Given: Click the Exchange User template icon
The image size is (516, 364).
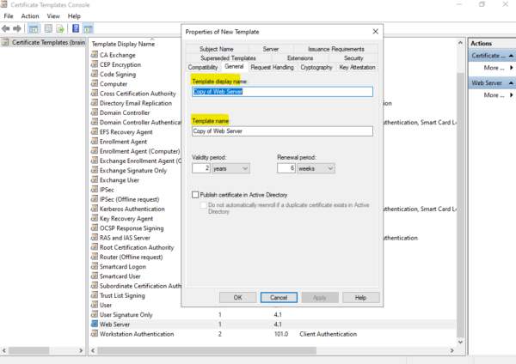Looking at the screenshot, I should (x=95, y=179).
